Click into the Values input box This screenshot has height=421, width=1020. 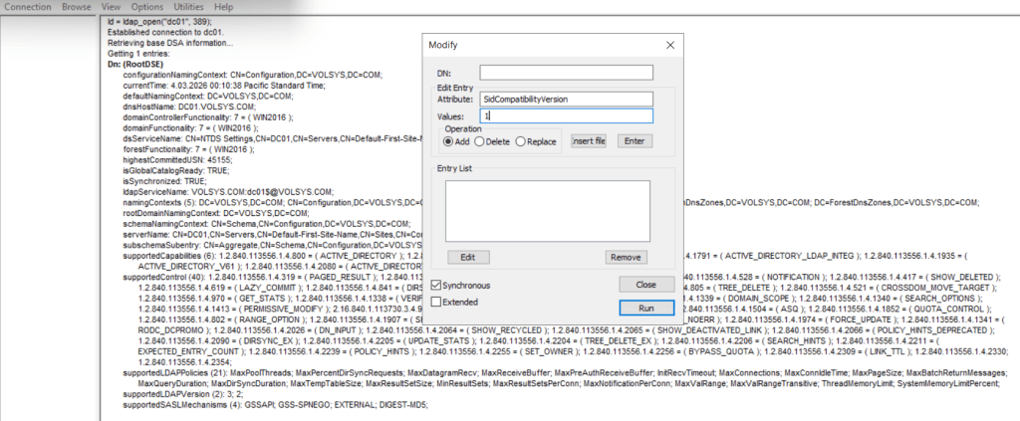(x=565, y=116)
